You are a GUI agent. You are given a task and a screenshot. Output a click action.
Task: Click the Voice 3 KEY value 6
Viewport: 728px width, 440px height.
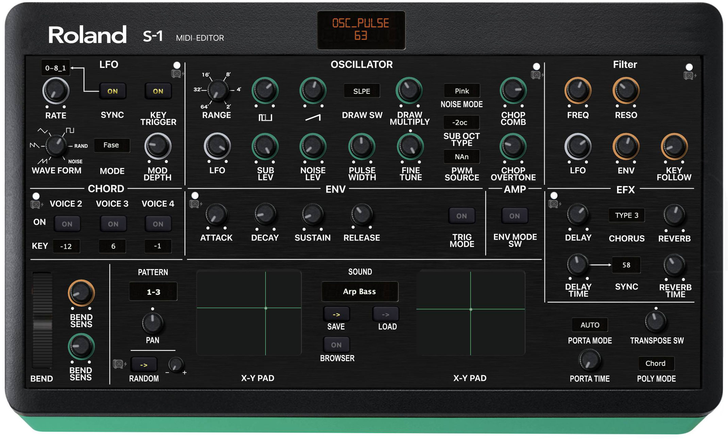113,246
